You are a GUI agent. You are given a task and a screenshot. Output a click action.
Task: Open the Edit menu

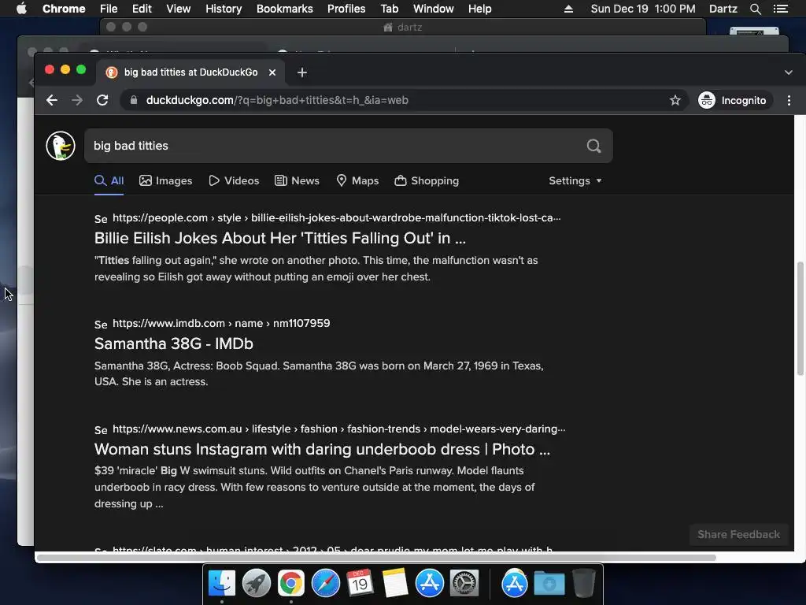142,9
